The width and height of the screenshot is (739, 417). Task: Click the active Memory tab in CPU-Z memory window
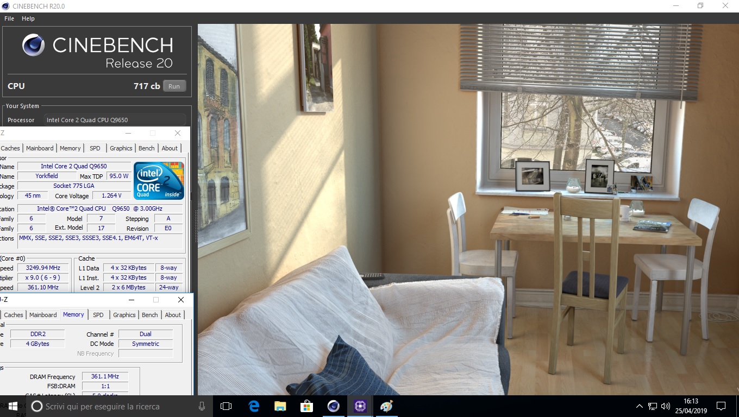73,314
